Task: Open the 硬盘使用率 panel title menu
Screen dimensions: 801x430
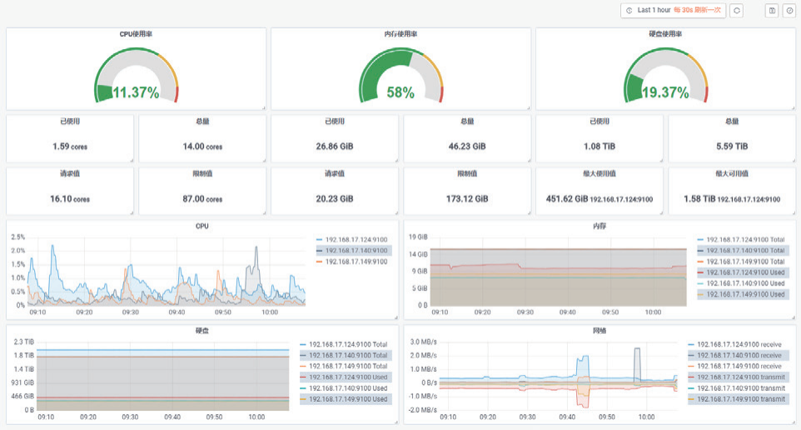Action: point(665,33)
